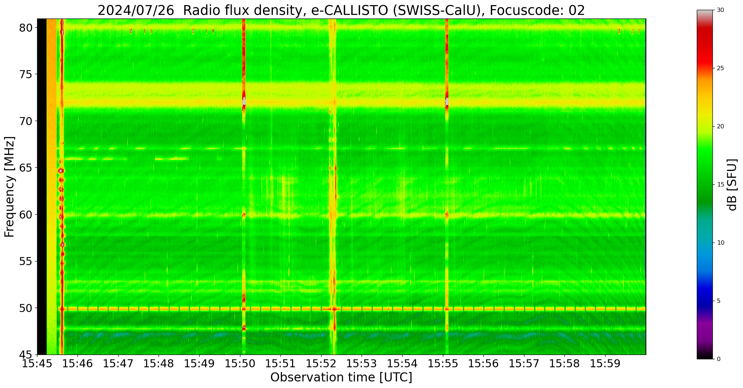Click the 15:55 time tick label
Screen dimensions: 743x388
click(x=443, y=364)
